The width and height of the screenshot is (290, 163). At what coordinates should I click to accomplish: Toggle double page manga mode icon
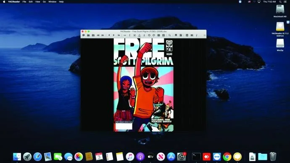[163, 35]
